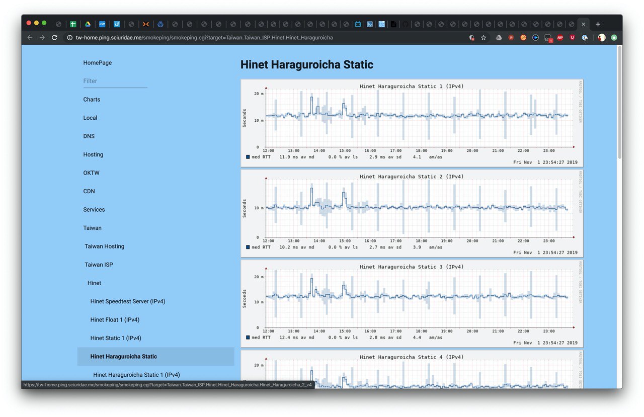The image size is (644, 417).
Task: Click the site info icon in the address bar
Action: (69, 37)
